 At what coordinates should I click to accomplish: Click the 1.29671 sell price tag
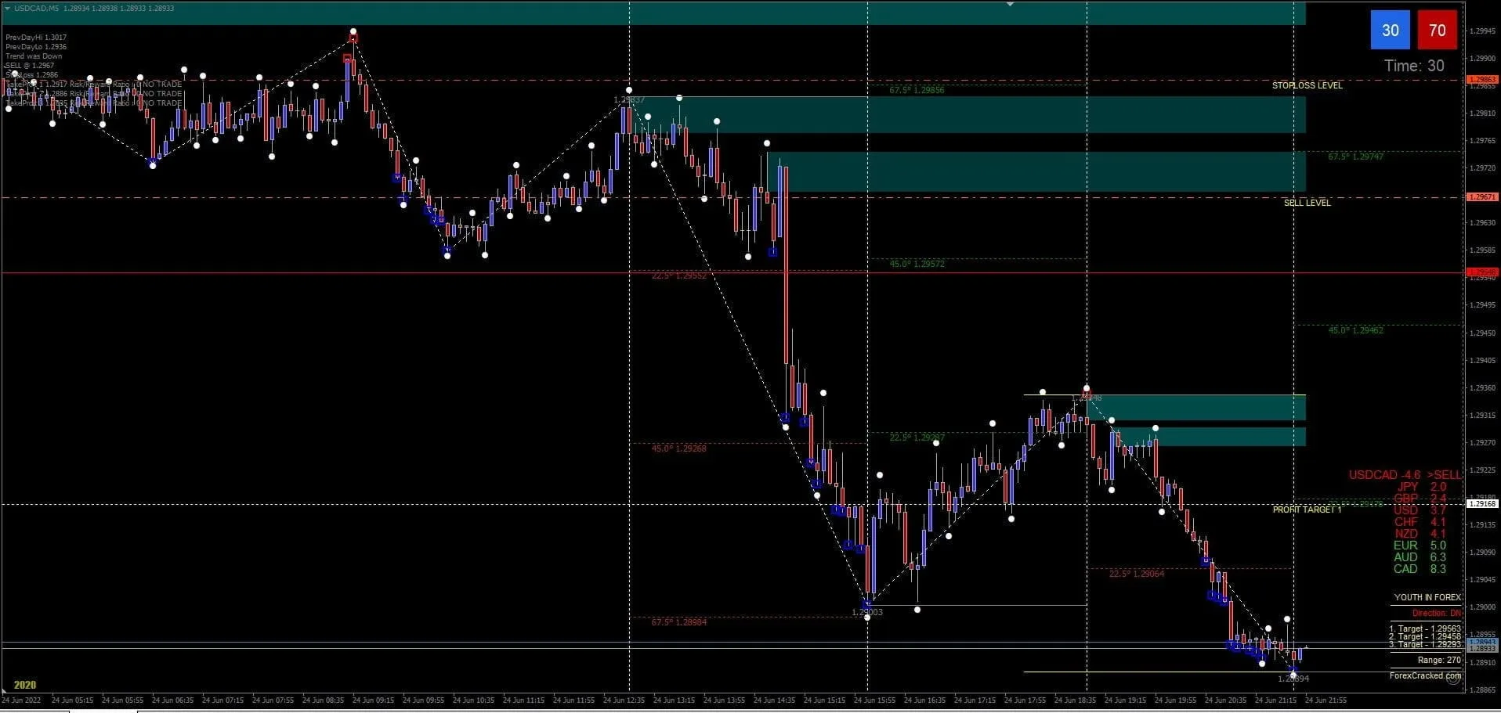[x=1481, y=197]
